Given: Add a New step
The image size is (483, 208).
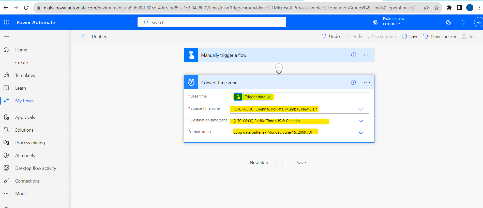Looking at the screenshot, I should coord(257,162).
